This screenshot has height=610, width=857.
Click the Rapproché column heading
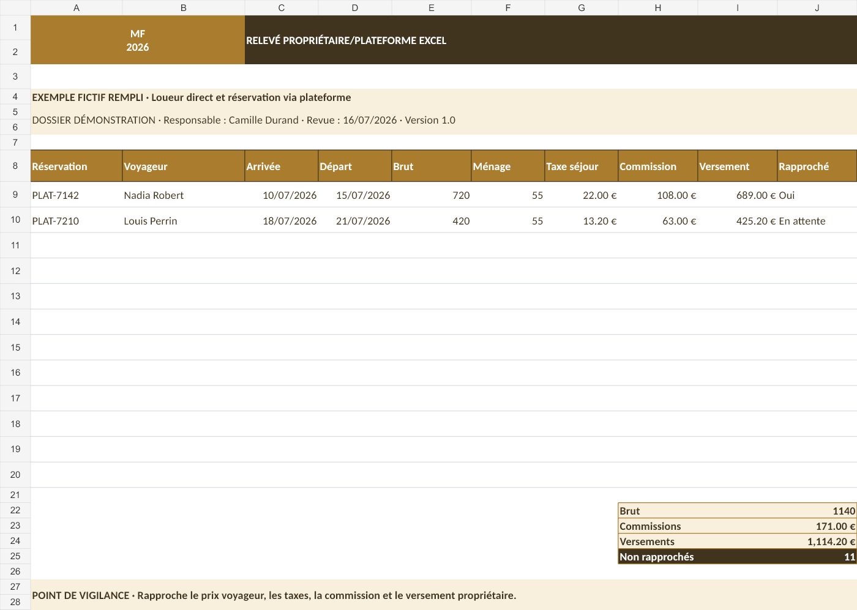[817, 166]
